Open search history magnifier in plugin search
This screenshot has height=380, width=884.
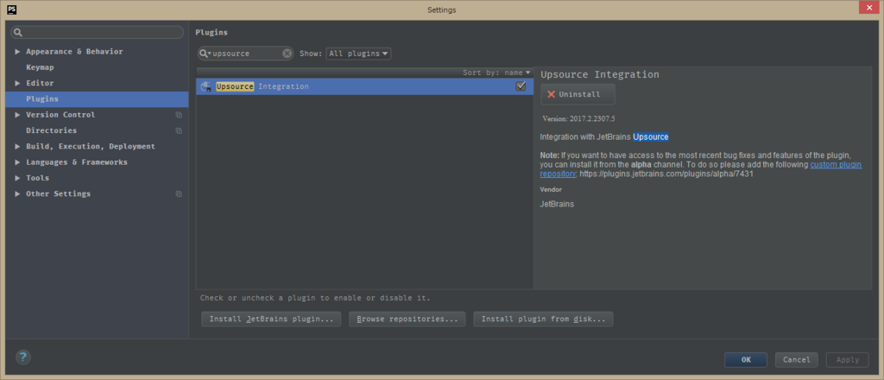(x=205, y=54)
